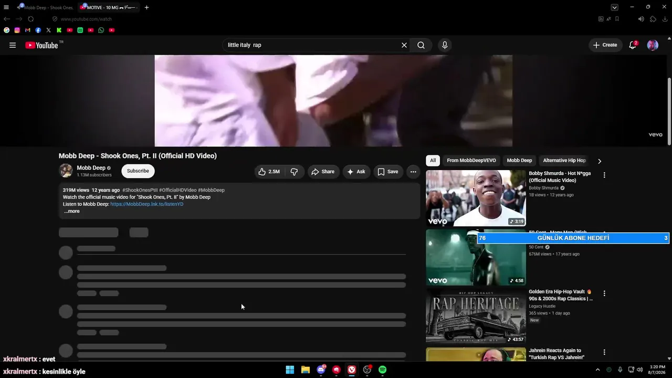Share the video
Viewport: 672px width, 378px height.
pos(323,172)
